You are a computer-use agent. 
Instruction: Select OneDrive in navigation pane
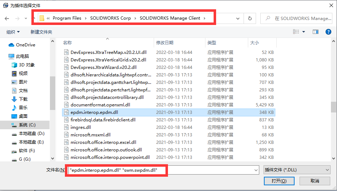pyautogui.click(x=22, y=45)
